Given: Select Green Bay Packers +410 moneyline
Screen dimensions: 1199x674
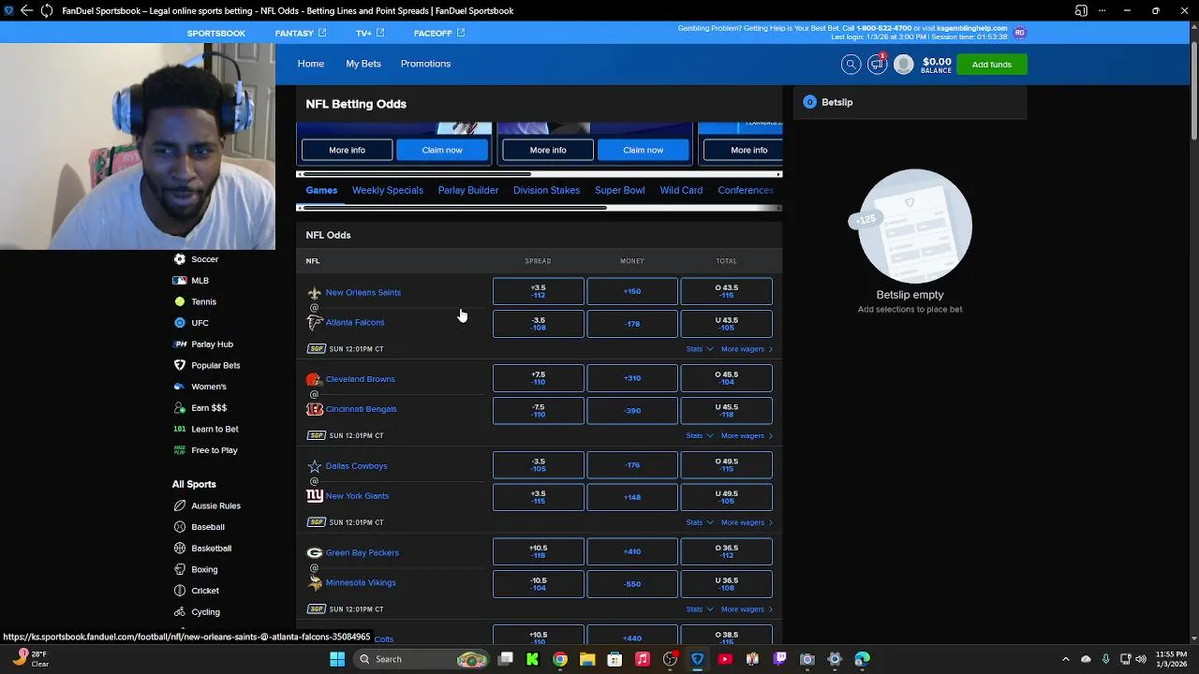Looking at the screenshot, I should click(x=632, y=551).
